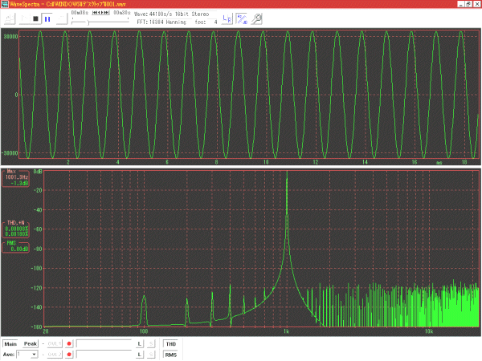Image resolution: width=482 pixels, height=361 pixels.
Task: Click the Pause button in toolbar
Action: [x=47, y=17]
